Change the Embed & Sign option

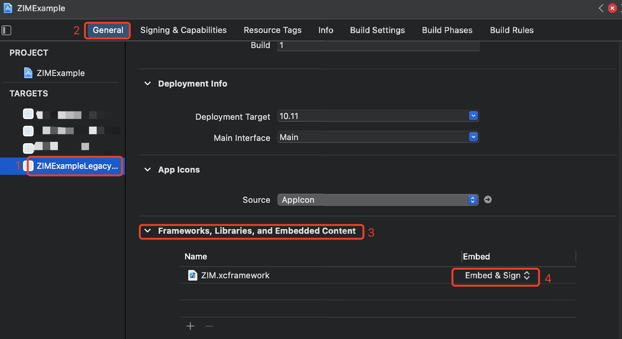497,275
